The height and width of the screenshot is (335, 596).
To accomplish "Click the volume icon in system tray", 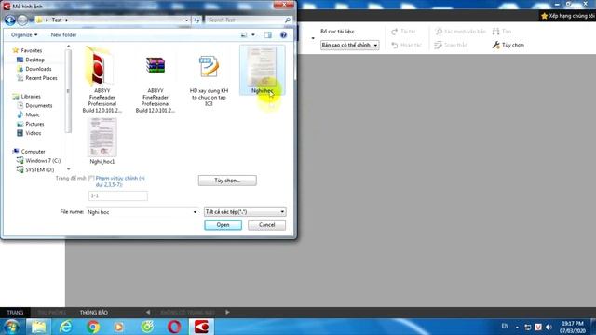I will (x=549, y=327).
